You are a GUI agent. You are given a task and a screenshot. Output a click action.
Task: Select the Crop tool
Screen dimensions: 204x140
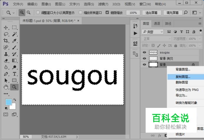tap(6, 41)
